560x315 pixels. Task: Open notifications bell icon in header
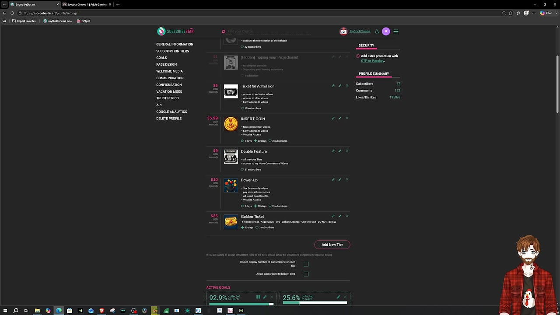[377, 31]
